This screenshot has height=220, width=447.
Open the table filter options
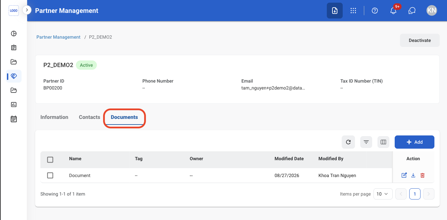tap(366, 142)
